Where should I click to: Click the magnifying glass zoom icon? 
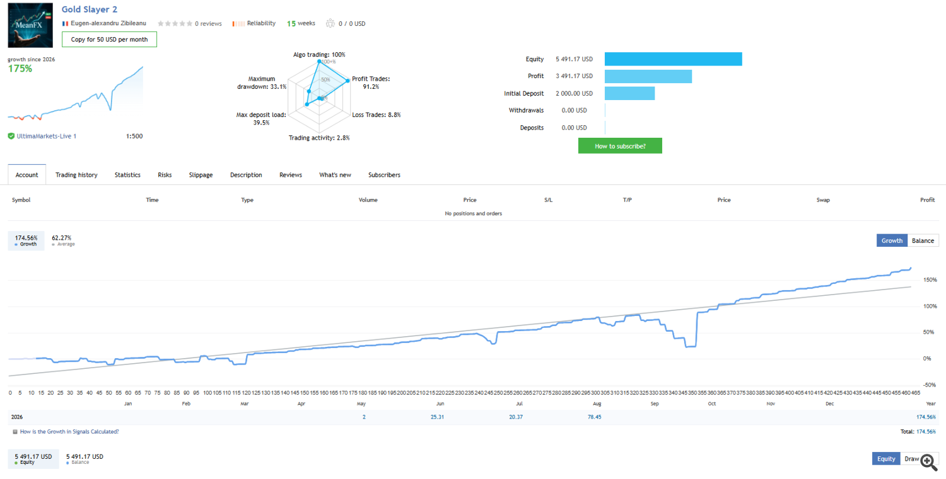928,462
